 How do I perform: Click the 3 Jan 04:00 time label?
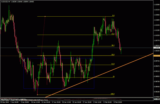[15, 102]
